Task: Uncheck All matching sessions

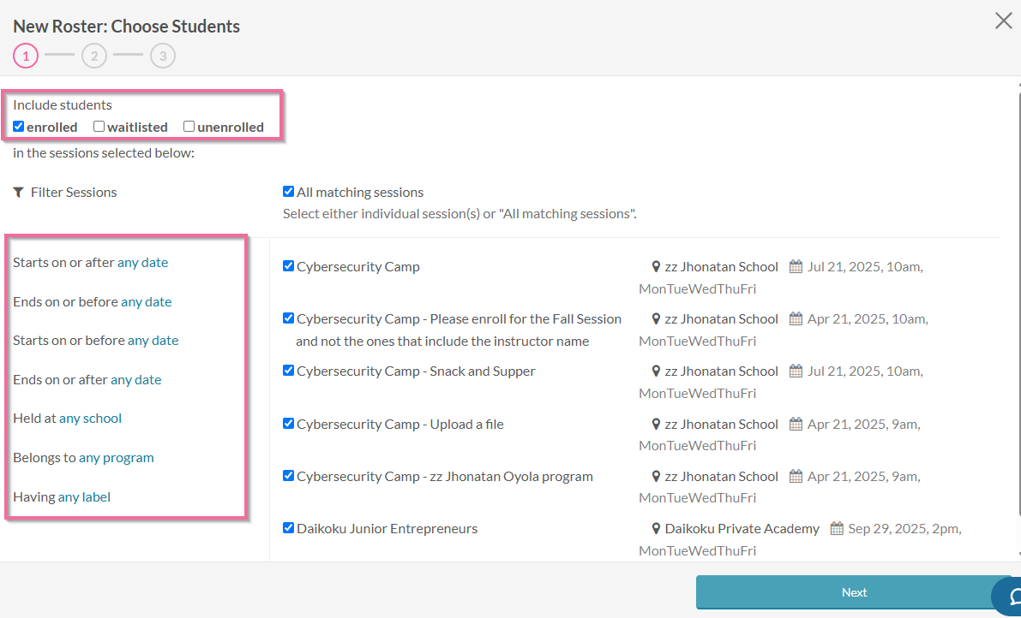Action: tap(288, 191)
